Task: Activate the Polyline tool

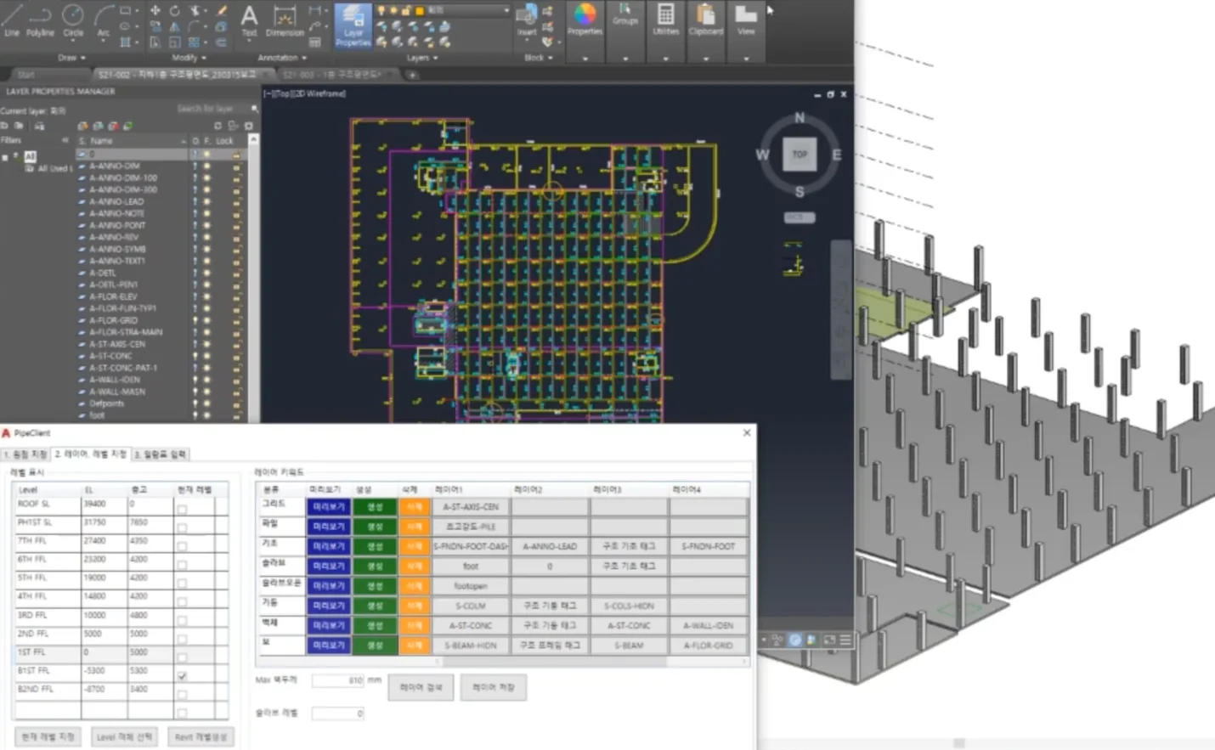Action: (40, 20)
